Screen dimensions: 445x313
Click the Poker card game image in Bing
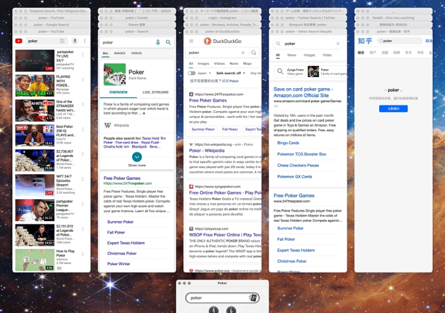point(115,74)
